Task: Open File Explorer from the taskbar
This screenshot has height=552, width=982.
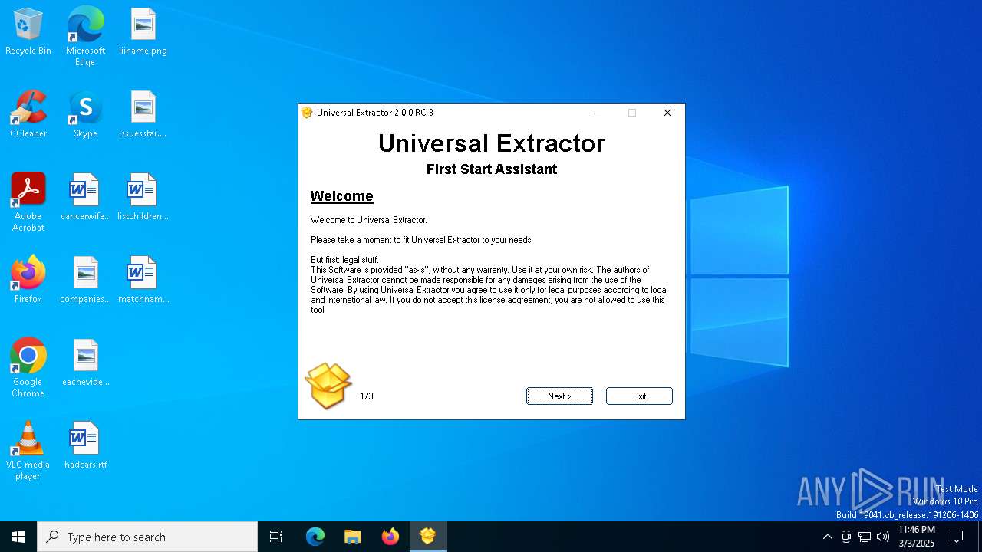Action: [352, 537]
